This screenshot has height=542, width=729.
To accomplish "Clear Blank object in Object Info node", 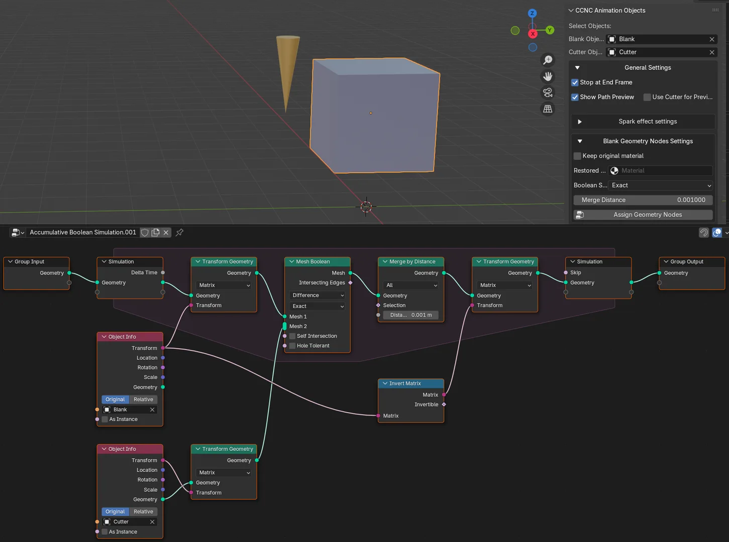I will [152, 410].
